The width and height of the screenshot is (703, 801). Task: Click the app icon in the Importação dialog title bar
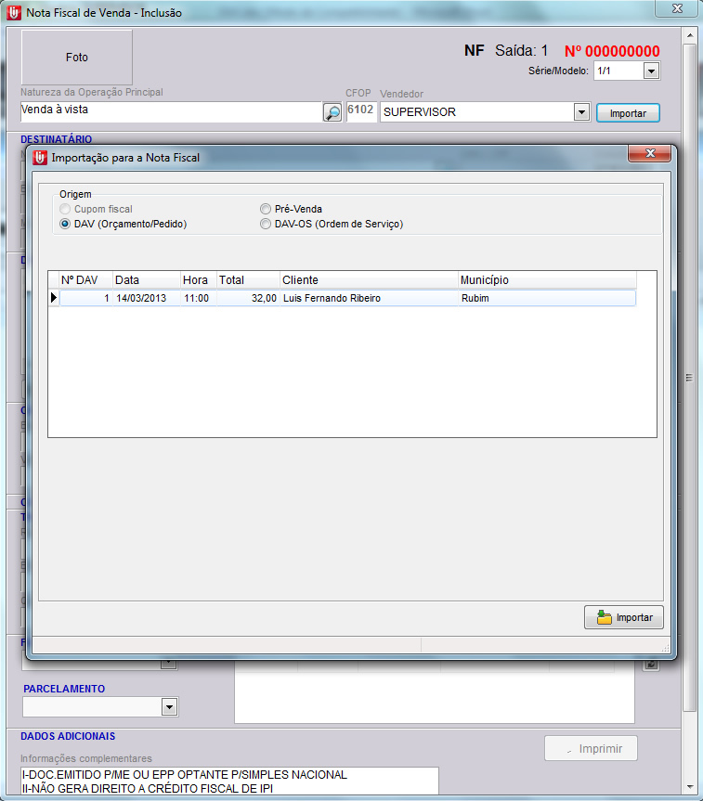(x=39, y=158)
